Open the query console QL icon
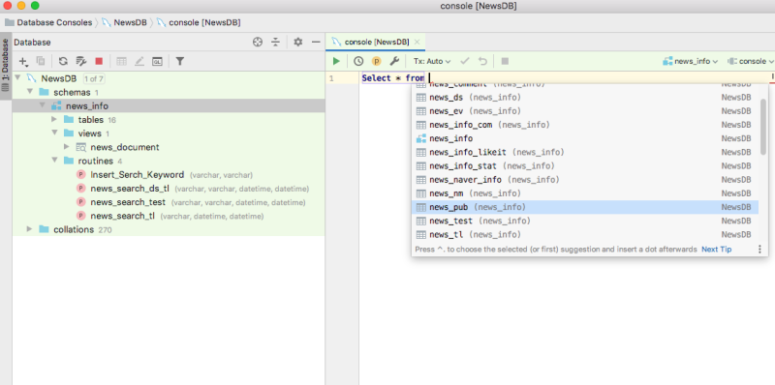 [157, 61]
